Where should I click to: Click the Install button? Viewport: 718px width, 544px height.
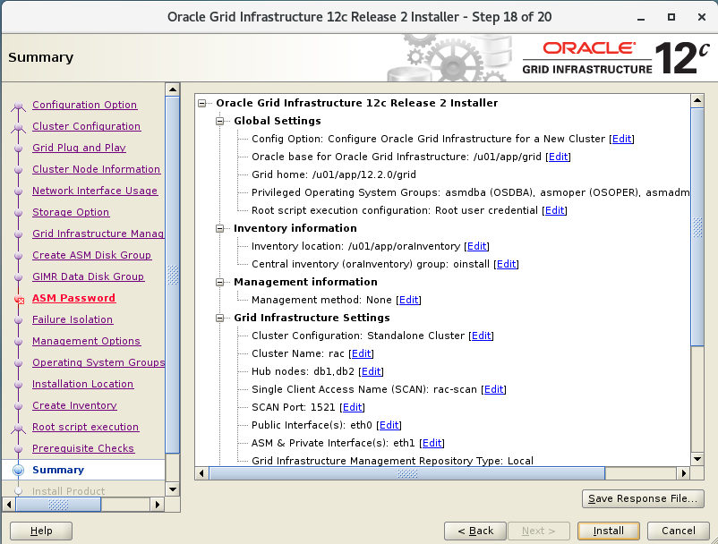click(609, 531)
